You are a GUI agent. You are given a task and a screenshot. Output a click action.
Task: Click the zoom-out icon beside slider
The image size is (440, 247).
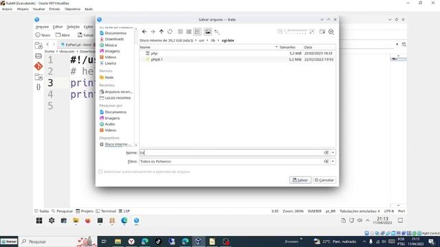pyautogui.click(x=280, y=32)
